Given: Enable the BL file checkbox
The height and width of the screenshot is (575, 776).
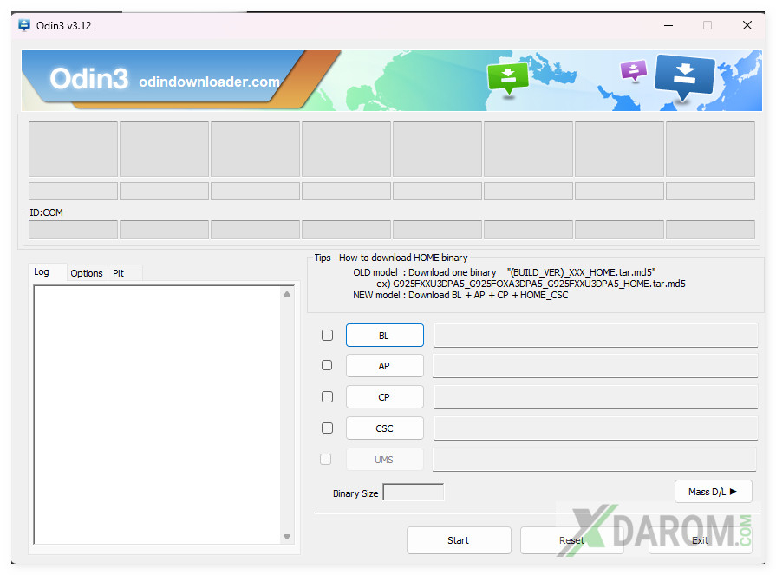Looking at the screenshot, I should (x=327, y=336).
